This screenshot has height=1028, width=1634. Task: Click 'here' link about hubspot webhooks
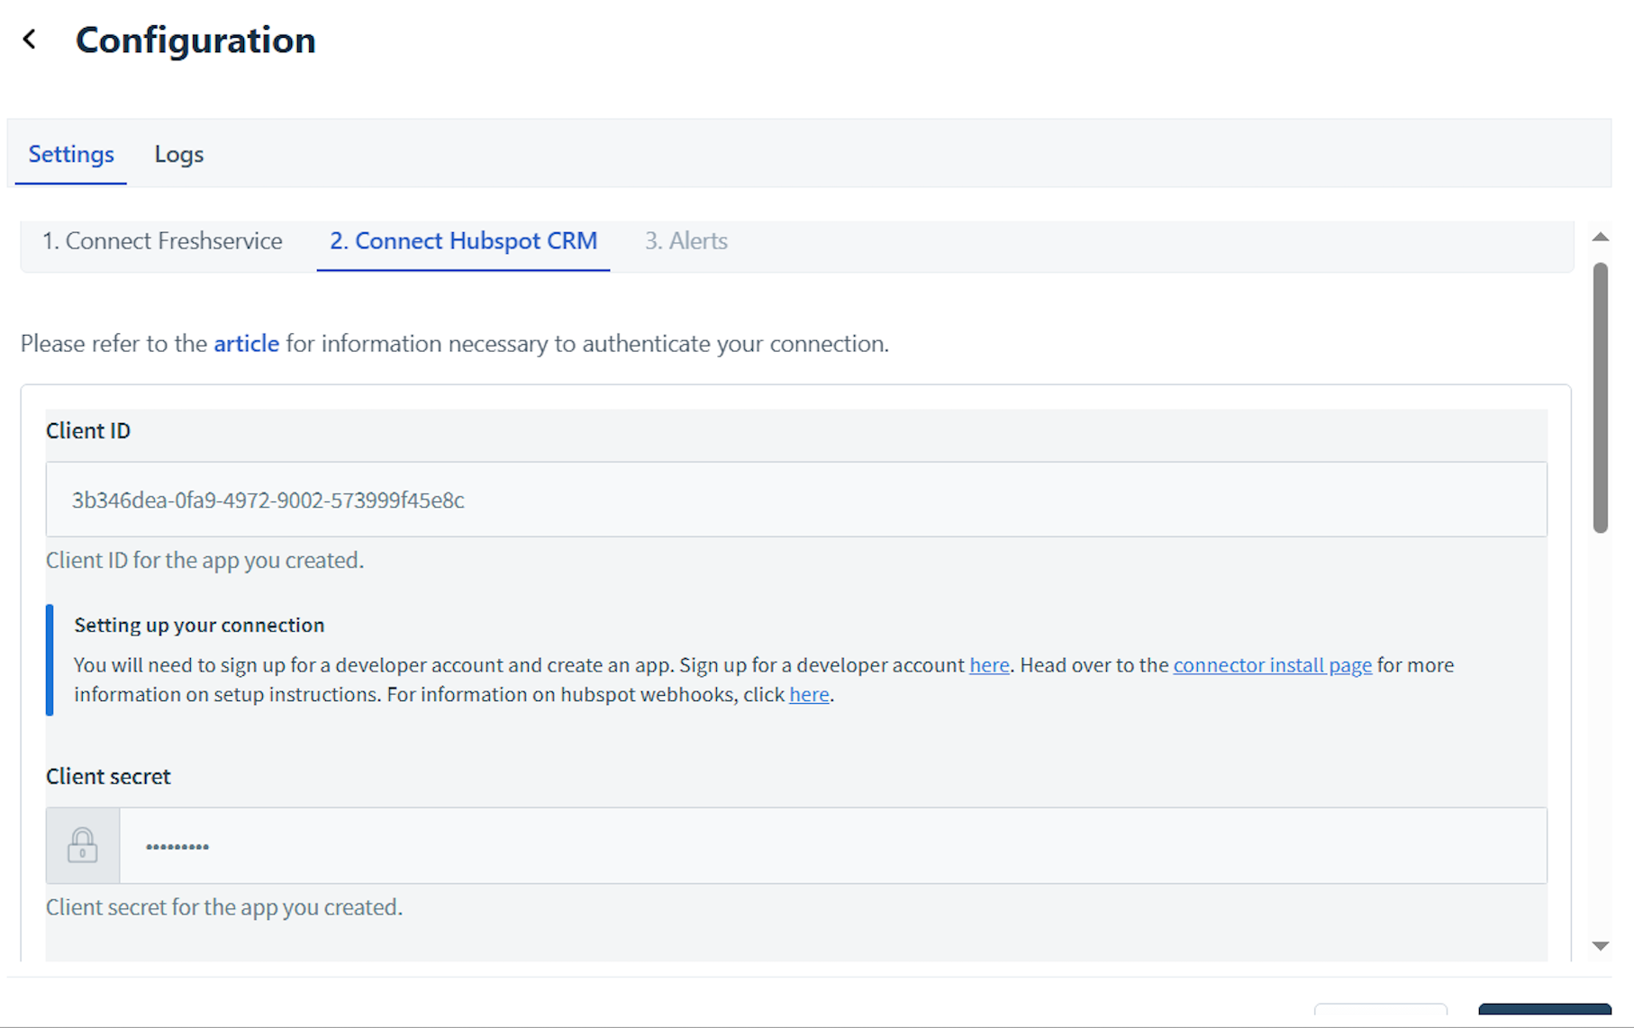coord(809,695)
